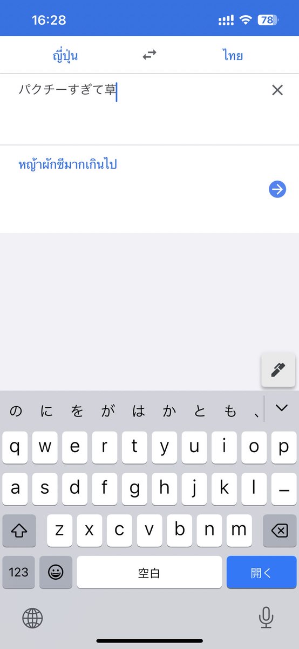Select the は suggestion
Viewport: 299px width, 649px height.
pyautogui.click(x=139, y=412)
